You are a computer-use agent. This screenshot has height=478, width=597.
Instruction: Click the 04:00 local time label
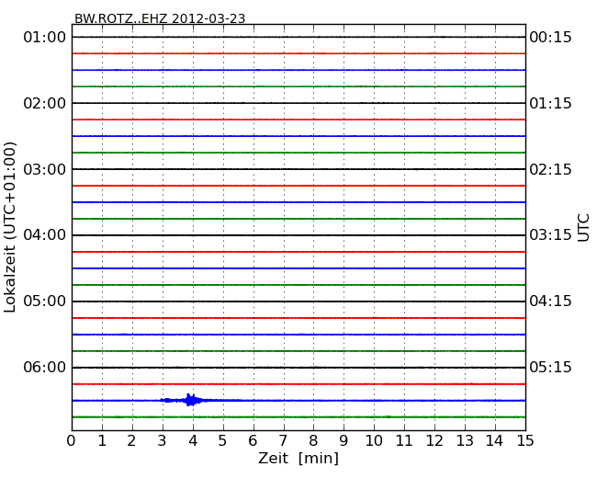click(x=45, y=235)
